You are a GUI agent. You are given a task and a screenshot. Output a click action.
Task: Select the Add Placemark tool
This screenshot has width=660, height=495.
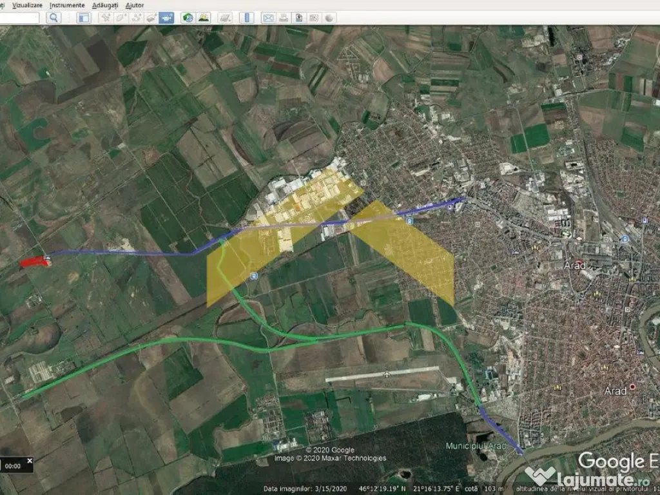(105, 18)
